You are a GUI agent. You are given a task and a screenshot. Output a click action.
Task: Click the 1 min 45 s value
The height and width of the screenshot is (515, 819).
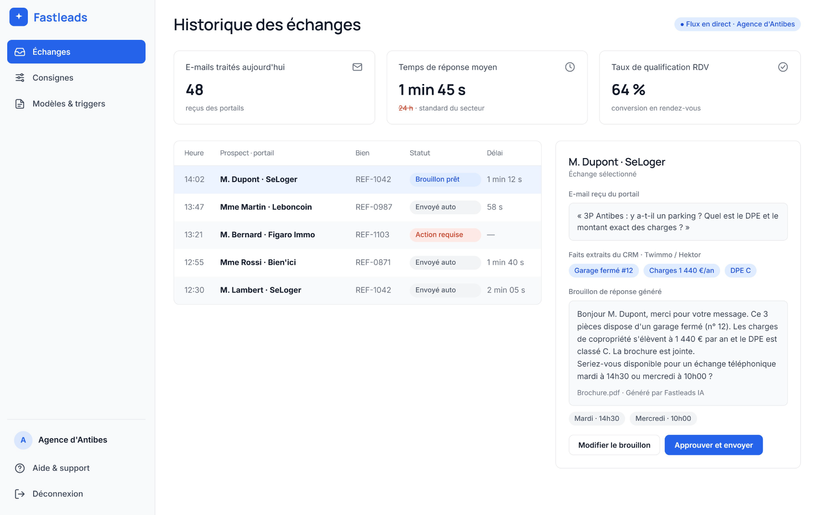click(432, 90)
